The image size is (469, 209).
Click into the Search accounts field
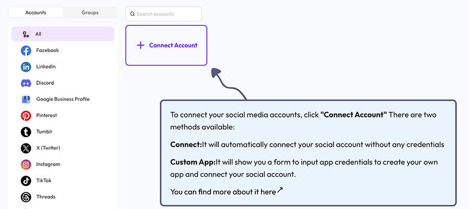pyautogui.click(x=167, y=14)
